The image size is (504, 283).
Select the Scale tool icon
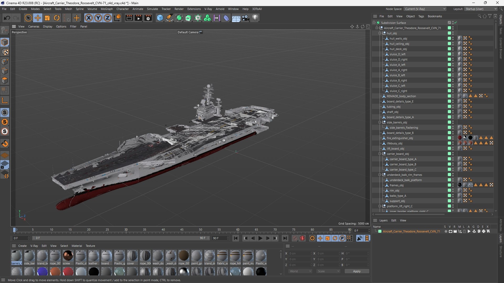click(x=47, y=18)
